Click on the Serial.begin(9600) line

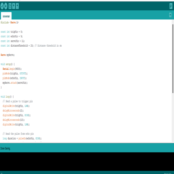point(12,69)
